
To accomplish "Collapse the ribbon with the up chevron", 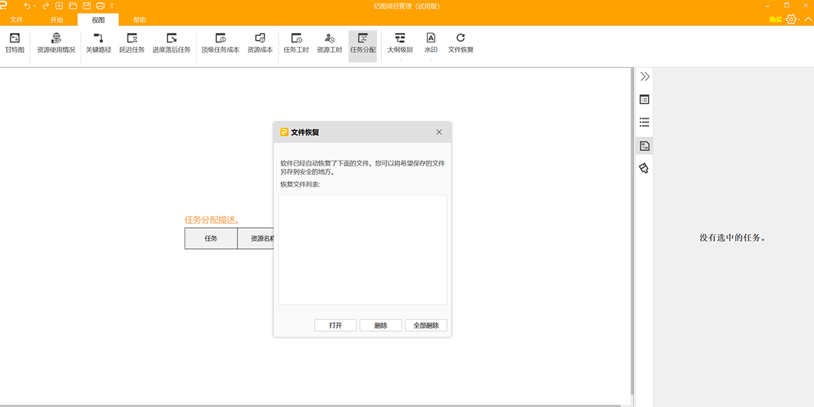I will tap(807, 20).
